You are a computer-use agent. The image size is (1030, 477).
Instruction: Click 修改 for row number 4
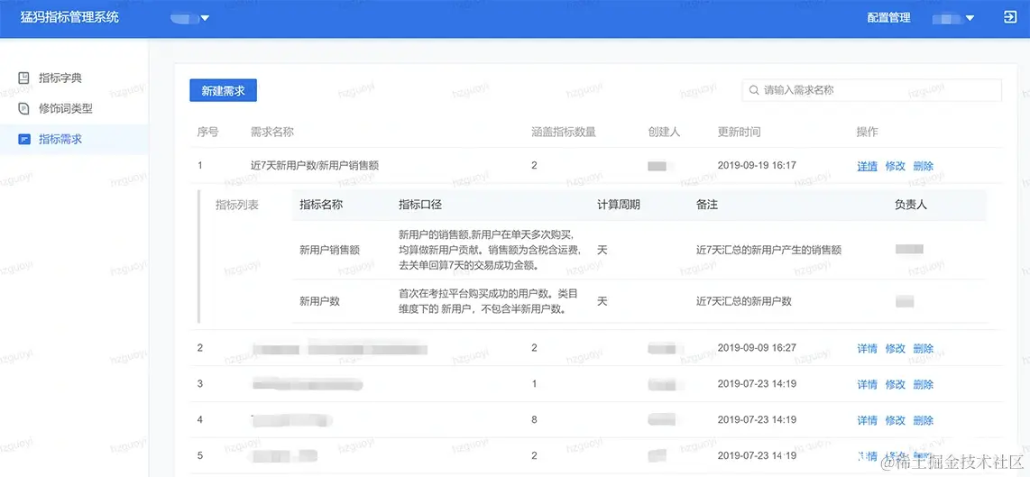(x=896, y=420)
